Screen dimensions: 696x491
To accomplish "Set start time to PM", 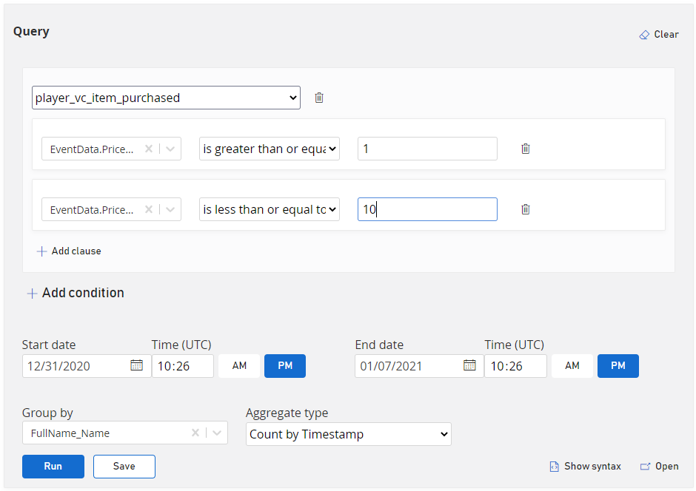I will point(285,366).
